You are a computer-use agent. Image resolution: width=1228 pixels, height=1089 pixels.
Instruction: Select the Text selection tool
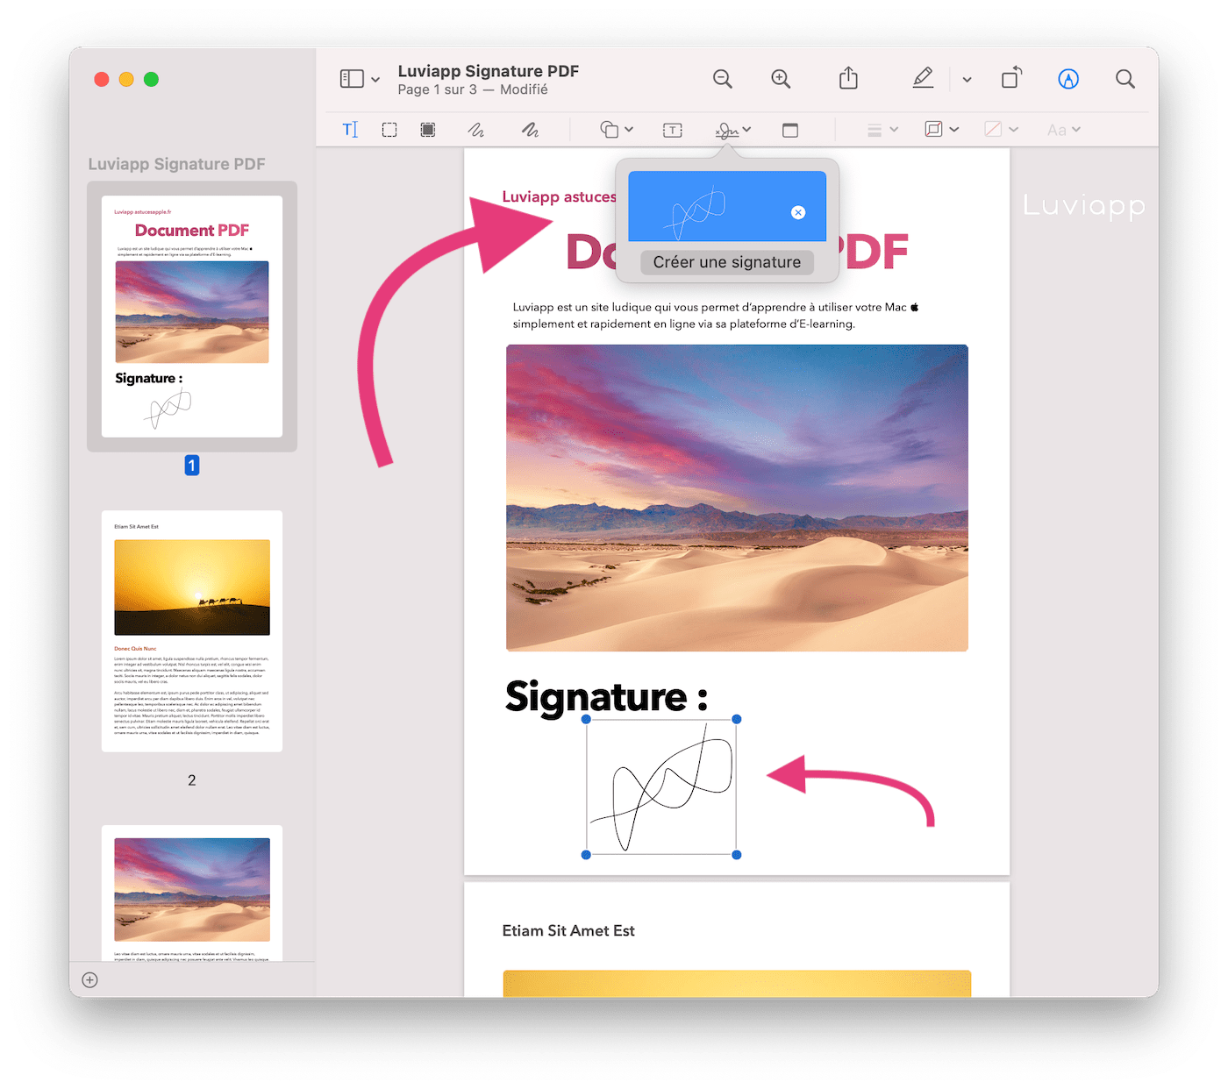[350, 129]
